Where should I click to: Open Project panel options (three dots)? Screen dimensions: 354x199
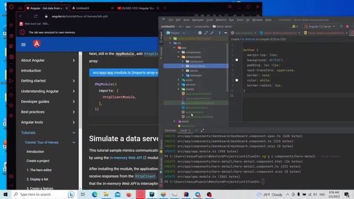point(220,33)
